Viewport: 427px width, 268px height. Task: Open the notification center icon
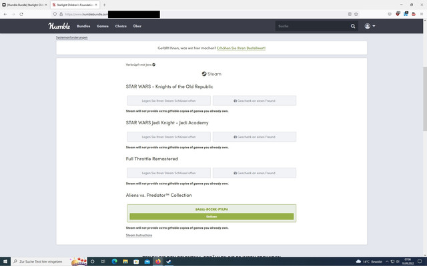point(420,261)
